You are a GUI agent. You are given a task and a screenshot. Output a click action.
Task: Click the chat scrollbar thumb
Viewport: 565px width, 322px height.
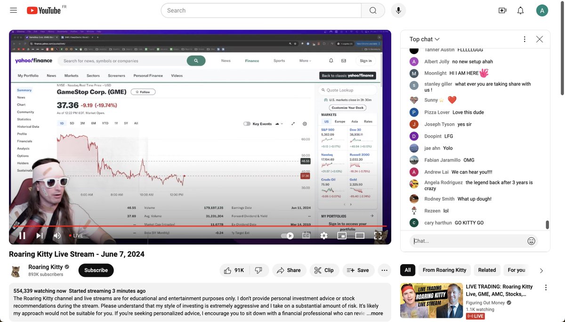click(x=548, y=225)
